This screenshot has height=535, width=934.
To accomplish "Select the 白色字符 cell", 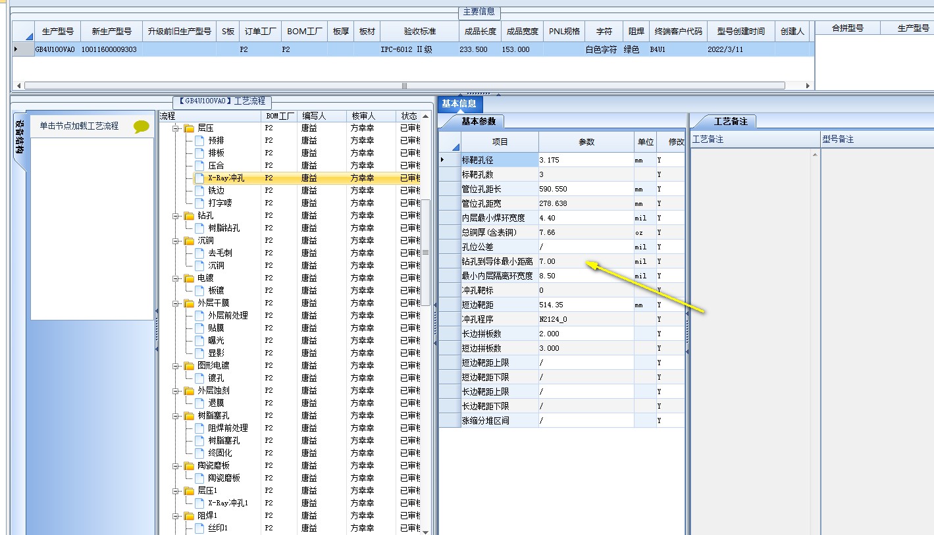I will pos(604,49).
